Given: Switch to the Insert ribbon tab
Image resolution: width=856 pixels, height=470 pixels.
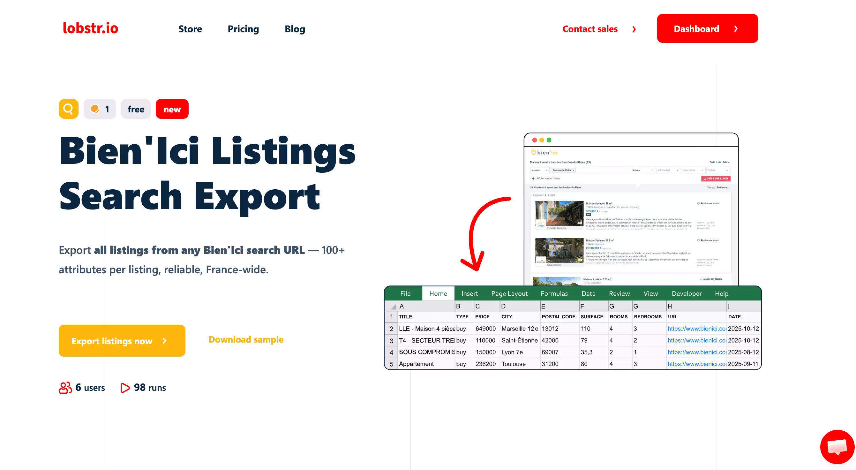Looking at the screenshot, I should 469,293.
